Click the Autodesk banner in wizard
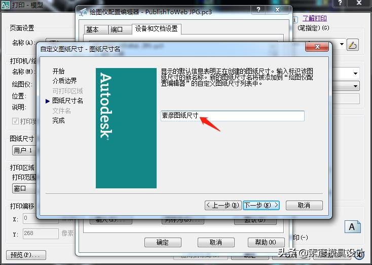The width and height of the screenshot is (372, 265). [126, 128]
